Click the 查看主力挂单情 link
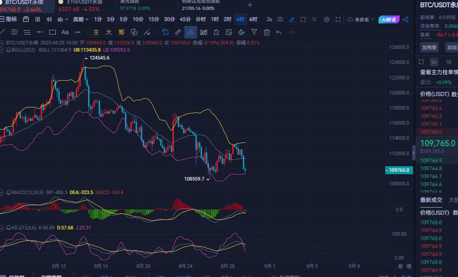458x277 pixels. [439, 72]
